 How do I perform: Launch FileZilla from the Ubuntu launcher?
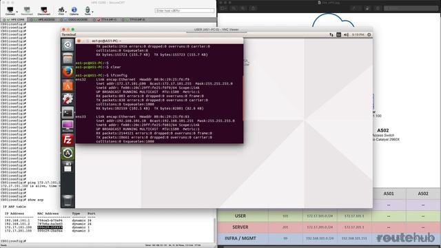click(x=68, y=139)
